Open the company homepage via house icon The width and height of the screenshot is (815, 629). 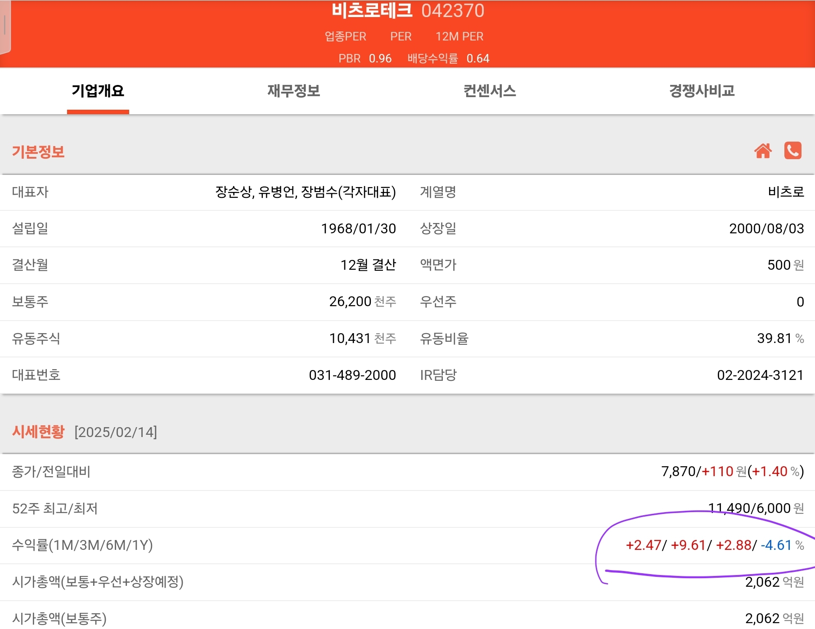763,151
